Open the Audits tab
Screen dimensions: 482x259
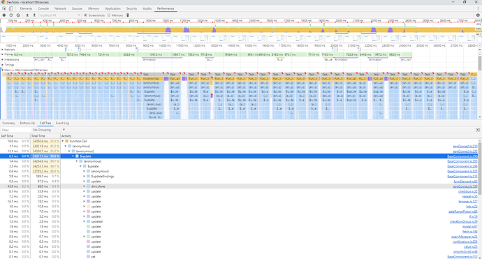click(147, 8)
